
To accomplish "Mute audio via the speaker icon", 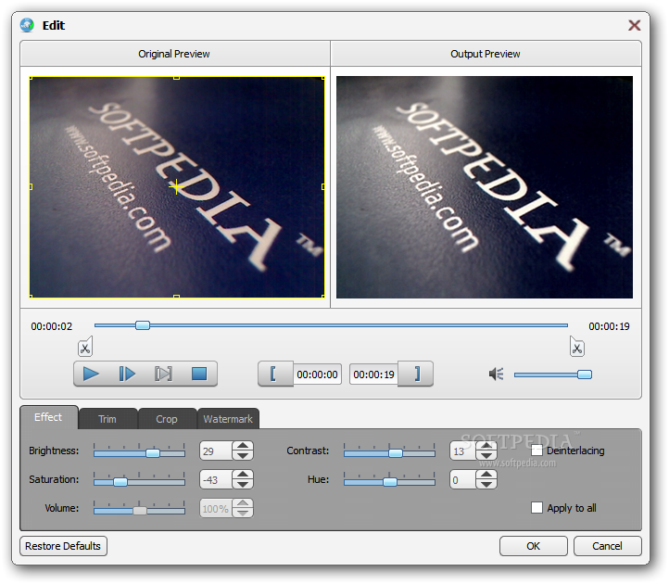I will pos(497,375).
